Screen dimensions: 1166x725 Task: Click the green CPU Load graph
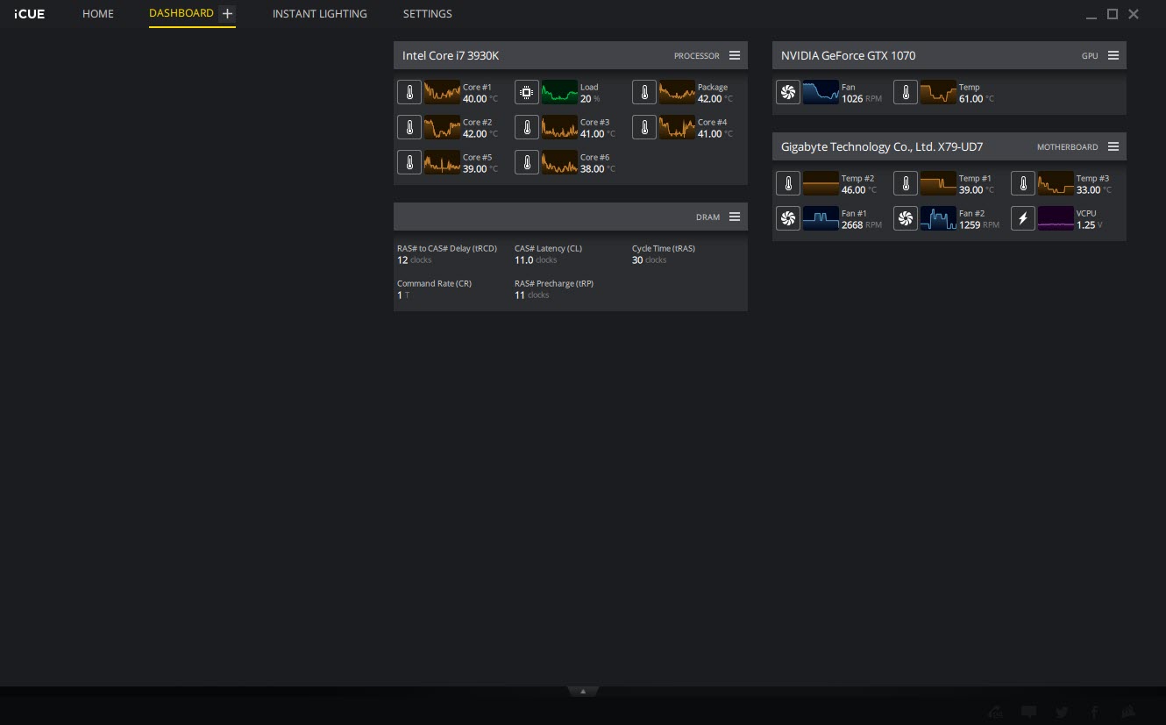[x=559, y=92]
